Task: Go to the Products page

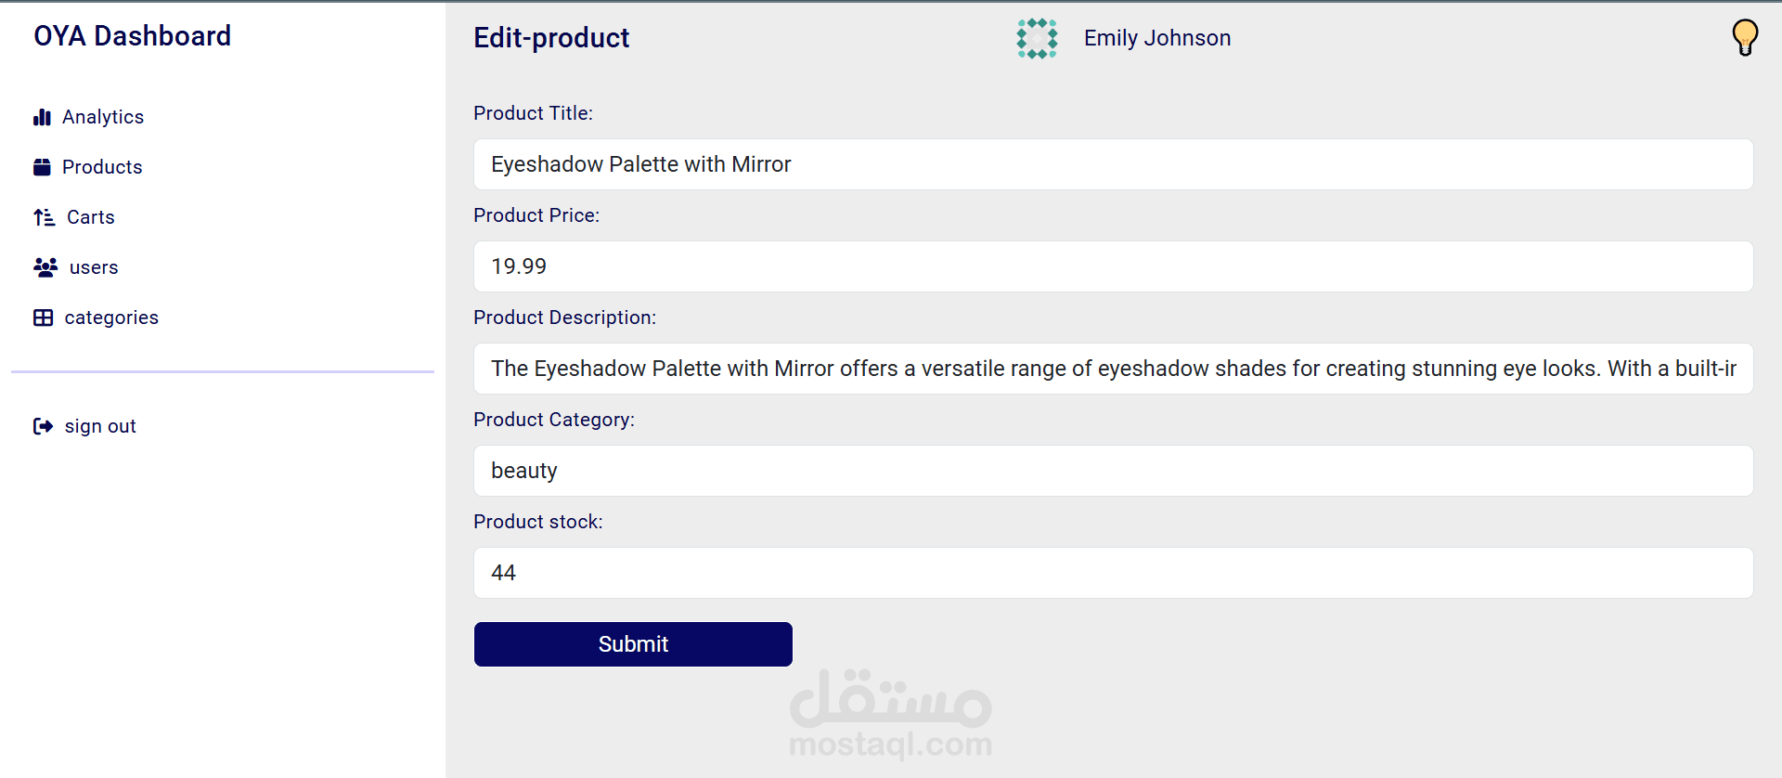Action: 102,167
